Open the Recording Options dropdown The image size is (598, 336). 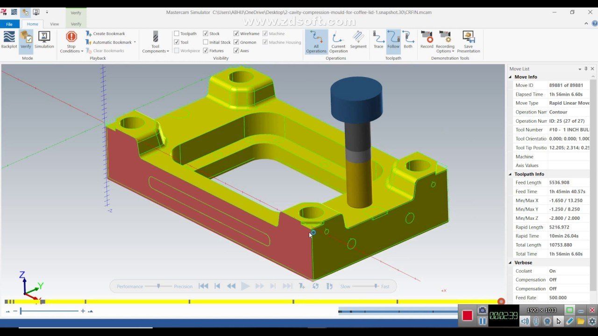[445, 42]
